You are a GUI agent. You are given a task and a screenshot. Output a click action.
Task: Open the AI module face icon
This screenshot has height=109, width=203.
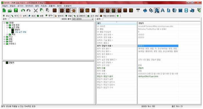174,10
